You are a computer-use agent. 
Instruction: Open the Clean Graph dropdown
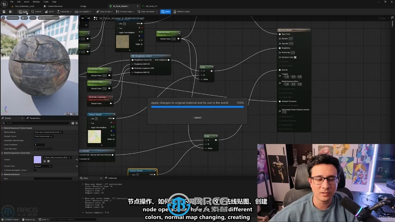(104, 12)
